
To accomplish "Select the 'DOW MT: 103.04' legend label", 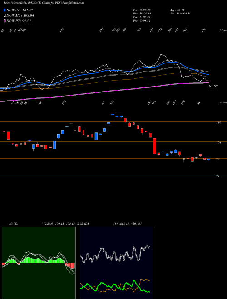I will 20,16.
